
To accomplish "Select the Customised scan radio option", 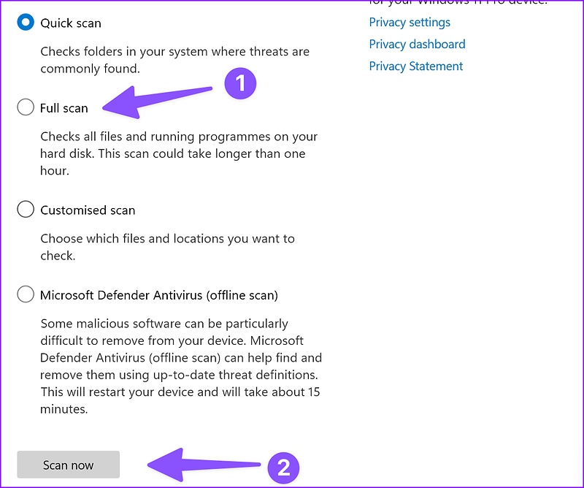I will pyautogui.click(x=26, y=209).
